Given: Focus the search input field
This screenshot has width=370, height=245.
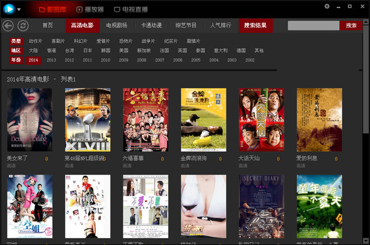Looking at the screenshot, I should 313,25.
